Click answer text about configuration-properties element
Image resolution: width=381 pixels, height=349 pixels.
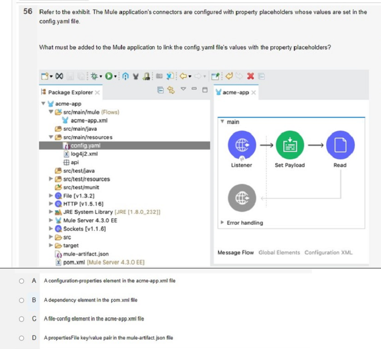[110, 281]
